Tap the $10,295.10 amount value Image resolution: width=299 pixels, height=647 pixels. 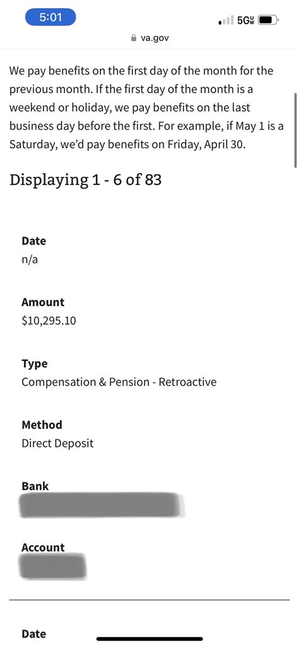click(x=49, y=321)
